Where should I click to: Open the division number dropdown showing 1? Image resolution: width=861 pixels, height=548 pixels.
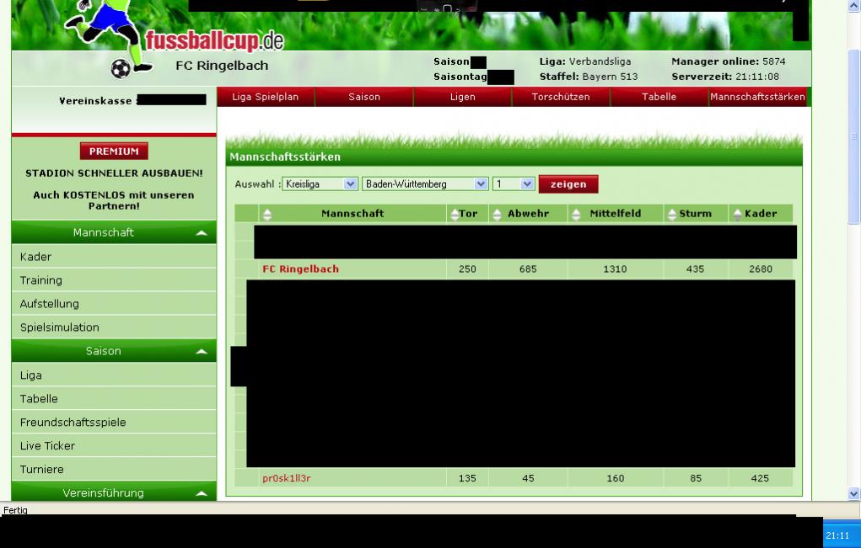pos(514,184)
